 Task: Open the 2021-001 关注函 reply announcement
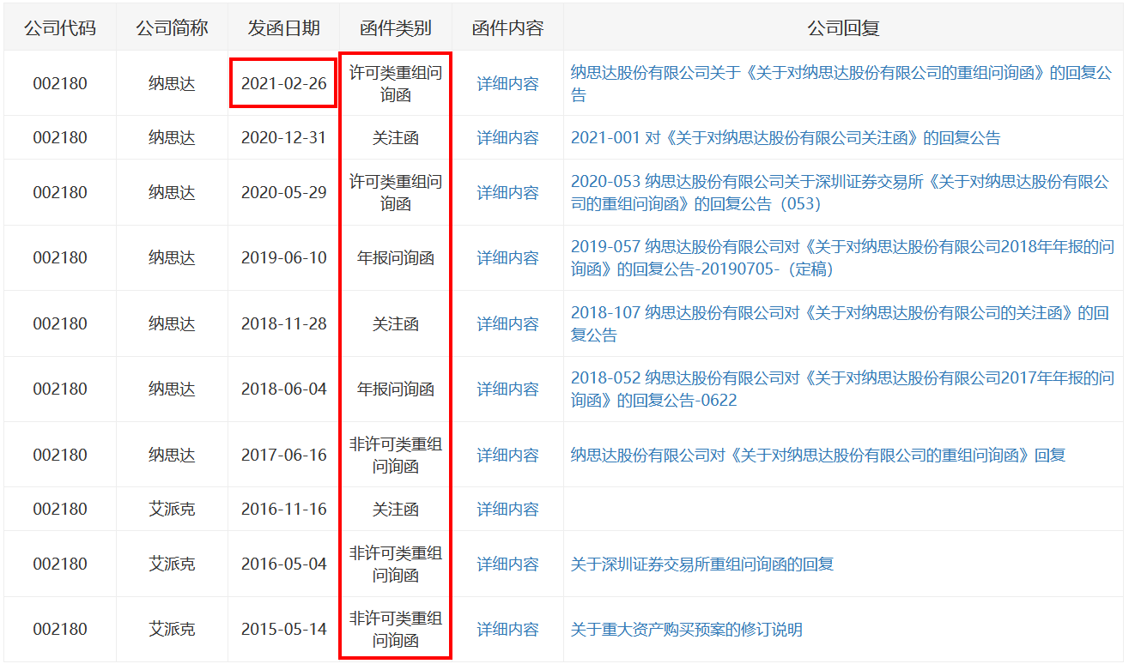tap(785, 138)
